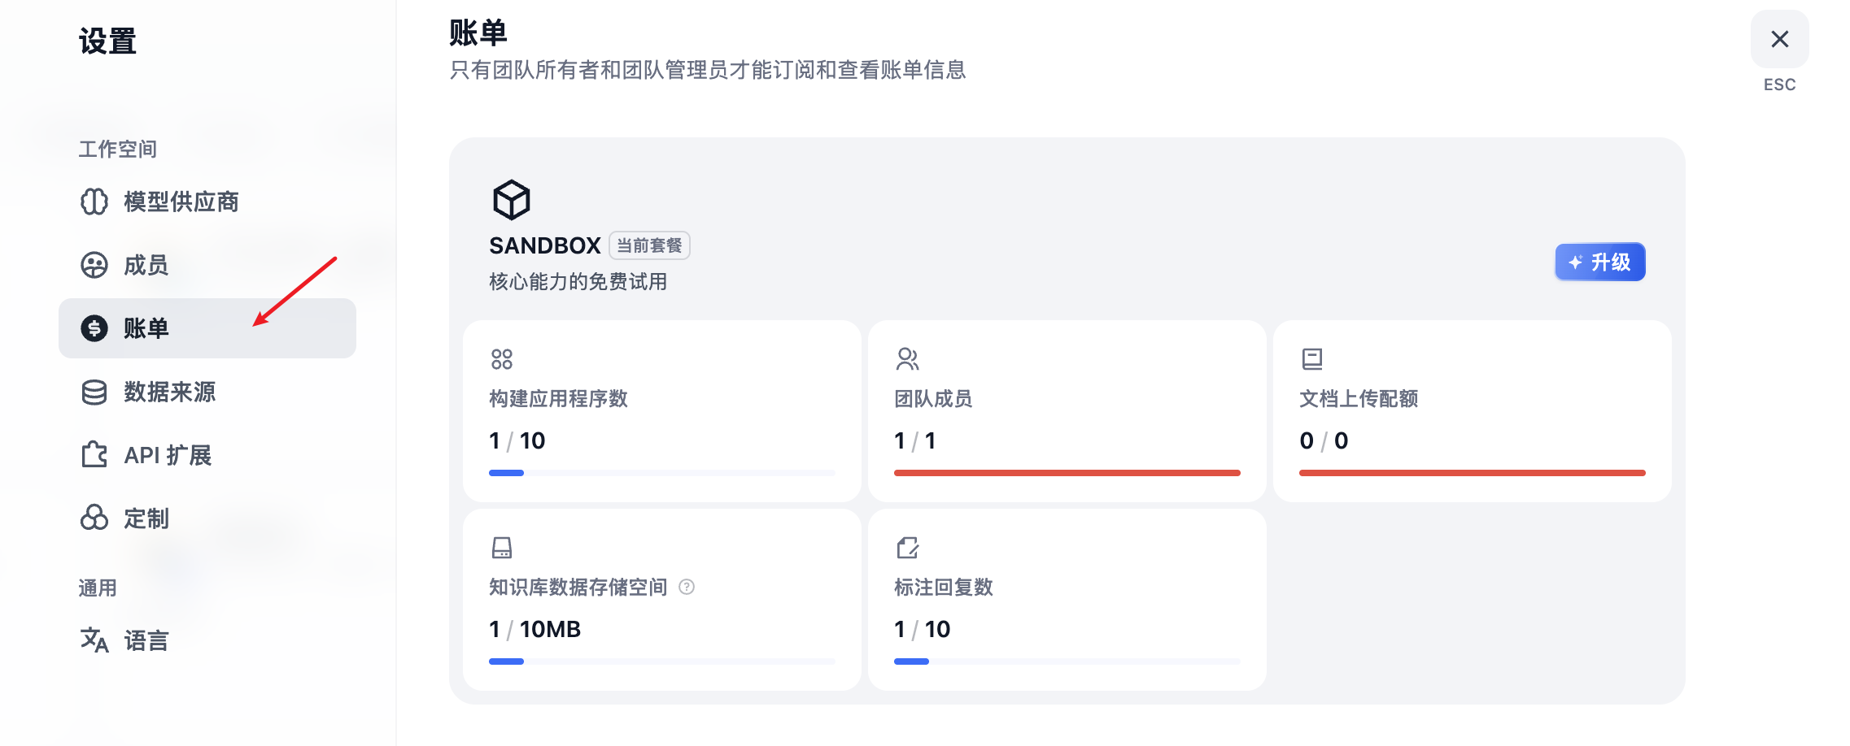The height and width of the screenshot is (746, 1850).
Task: Click the 文档上传配额 book icon
Action: point(1312,358)
